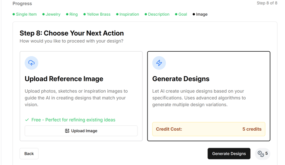285x165 pixels.
Task: Click the credits coin icon
Action: coord(261,154)
